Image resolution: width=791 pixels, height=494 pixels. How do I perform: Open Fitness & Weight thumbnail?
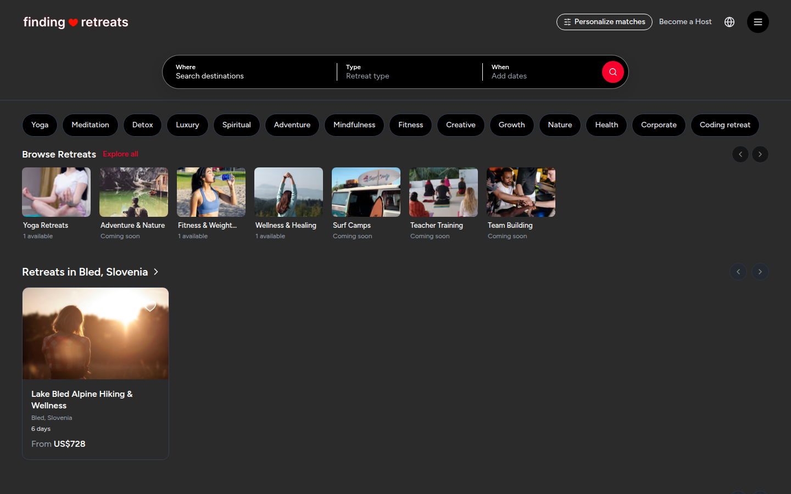(211, 192)
